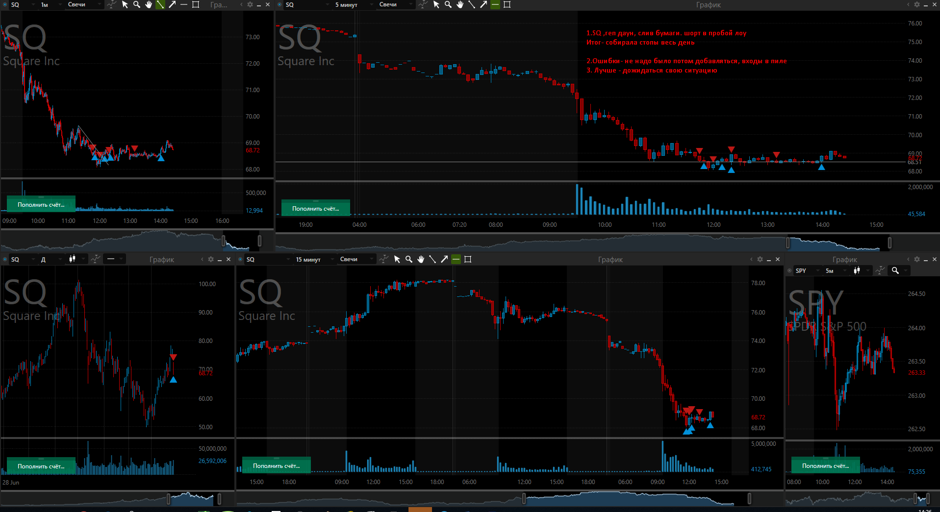Select the rectangle tool in the 15 минут chart

click(468, 259)
